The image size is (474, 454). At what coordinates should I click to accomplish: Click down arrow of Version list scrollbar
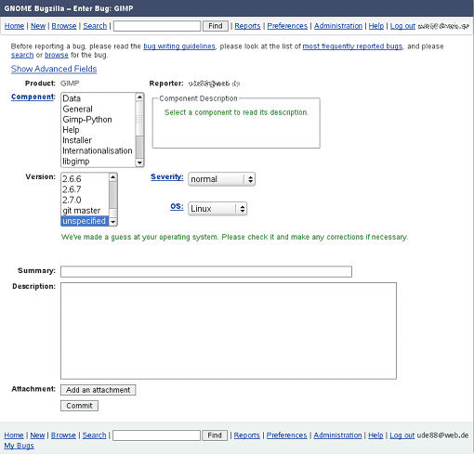click(x=113, y=222)
